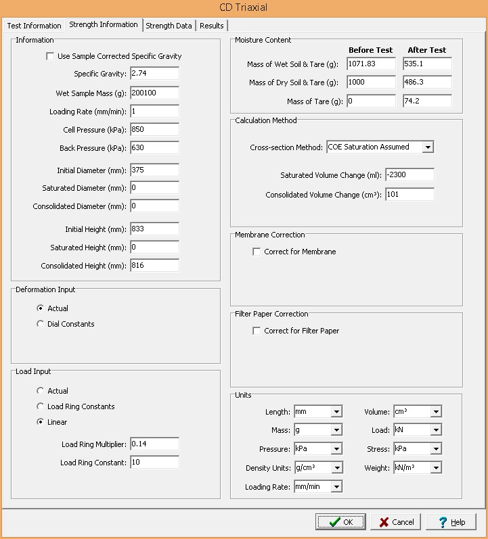Check the Correct for Membrane box
488x539 pixels.
pos(257,252)
